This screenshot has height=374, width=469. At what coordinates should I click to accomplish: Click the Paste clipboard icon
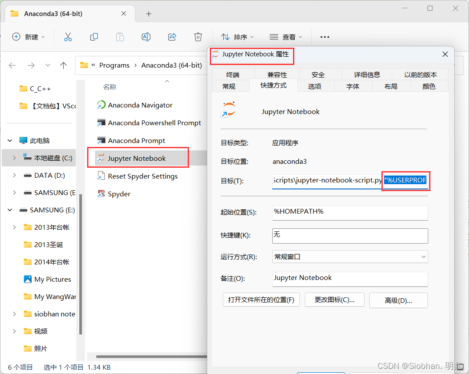120,37
